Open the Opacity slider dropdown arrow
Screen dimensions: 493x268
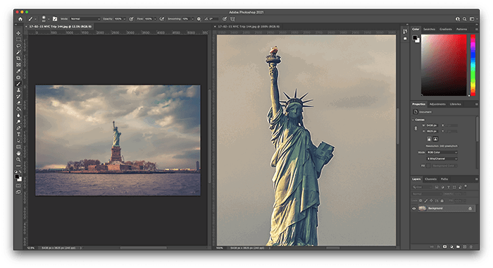pyautogui.click(x=125, y=19)
